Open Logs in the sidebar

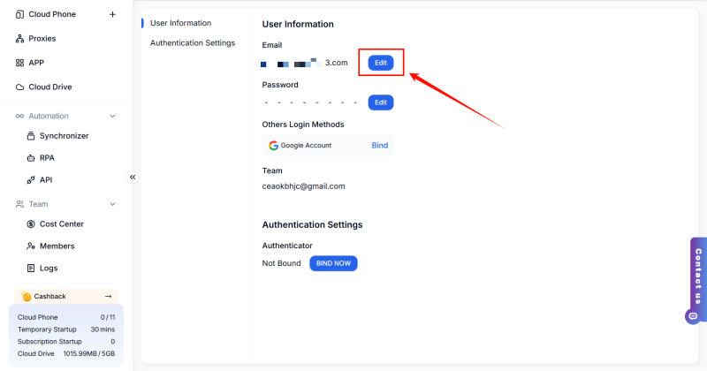[x=49, y=269]
